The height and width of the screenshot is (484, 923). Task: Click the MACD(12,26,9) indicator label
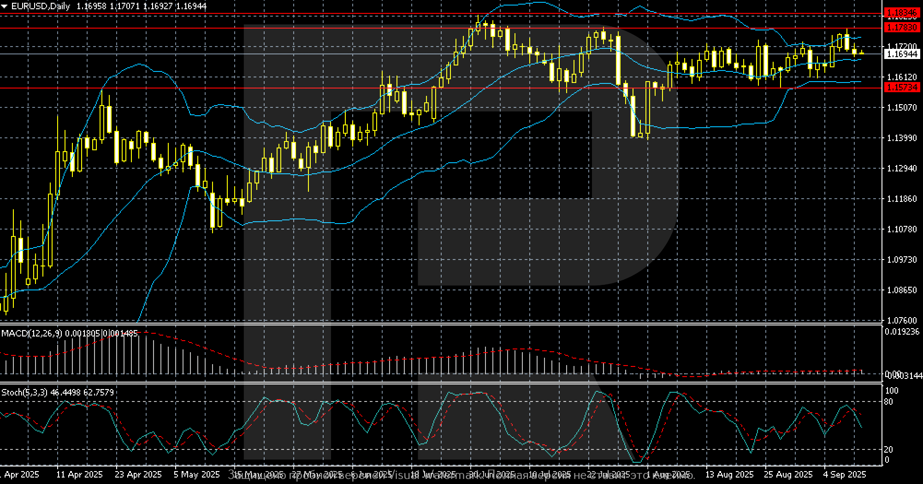[x=31, y=333]
